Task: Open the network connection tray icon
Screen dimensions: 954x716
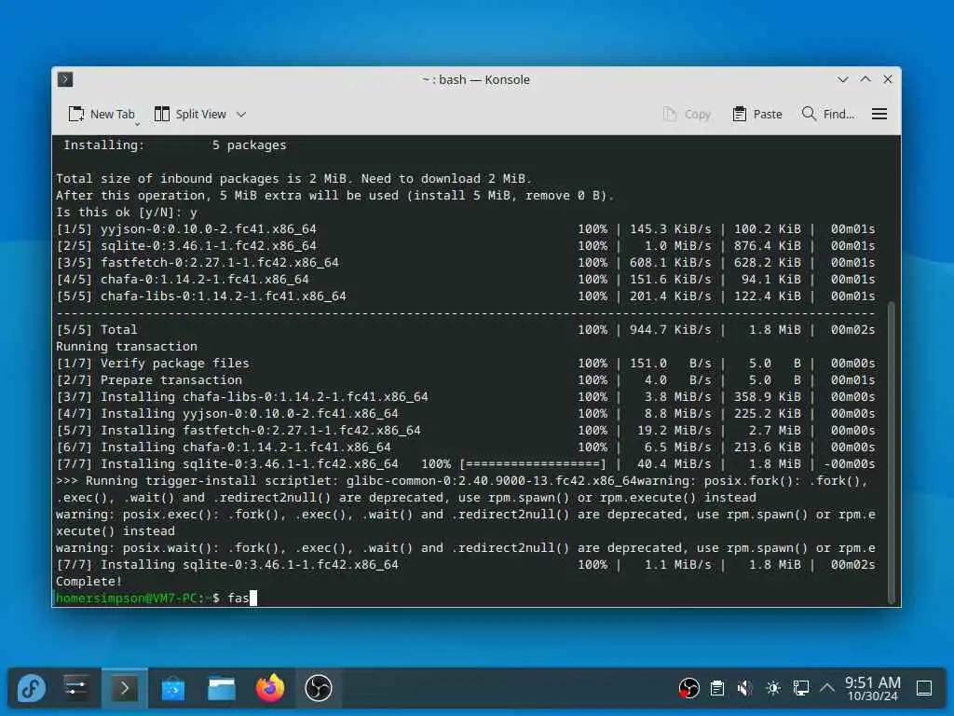Action: 801,689
